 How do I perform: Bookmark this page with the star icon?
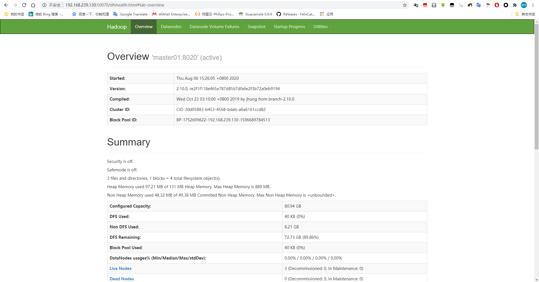click(405, 5)
